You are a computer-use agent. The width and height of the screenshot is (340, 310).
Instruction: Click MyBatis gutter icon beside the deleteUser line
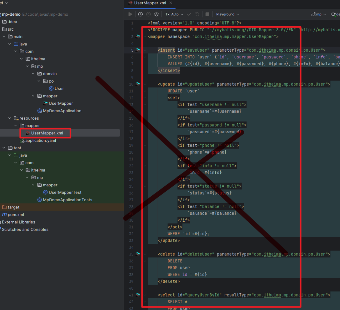click(138, 254)
